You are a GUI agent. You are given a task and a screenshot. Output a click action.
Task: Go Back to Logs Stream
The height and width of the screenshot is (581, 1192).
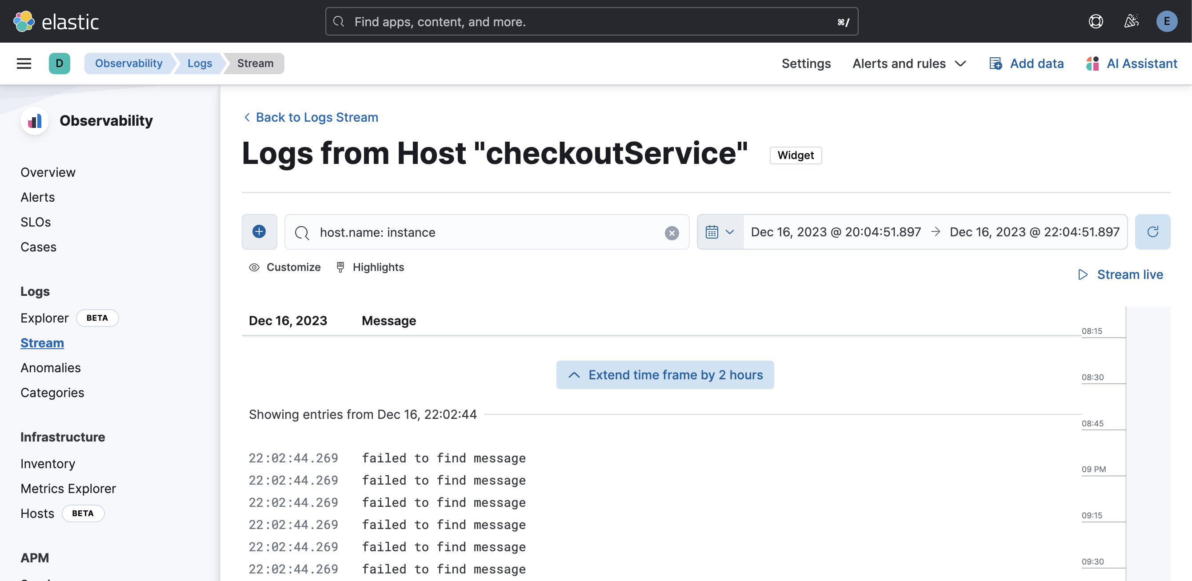pyautogui.click(x=317, y=118)
